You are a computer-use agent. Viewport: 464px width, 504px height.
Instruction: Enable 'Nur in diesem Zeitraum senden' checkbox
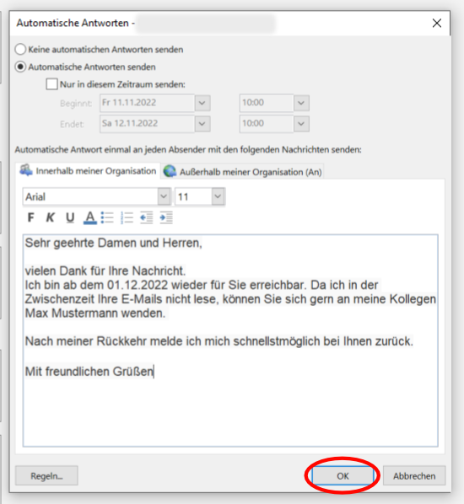click(x=51, y=84)
